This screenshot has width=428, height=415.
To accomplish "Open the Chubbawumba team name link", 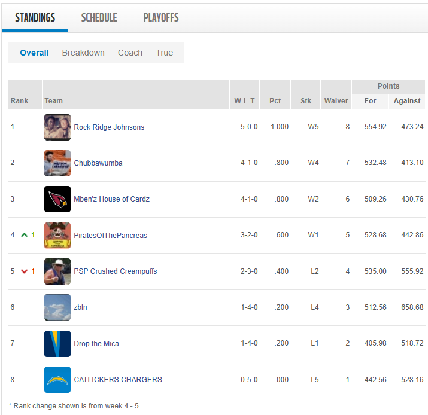I will click(98, 163).
